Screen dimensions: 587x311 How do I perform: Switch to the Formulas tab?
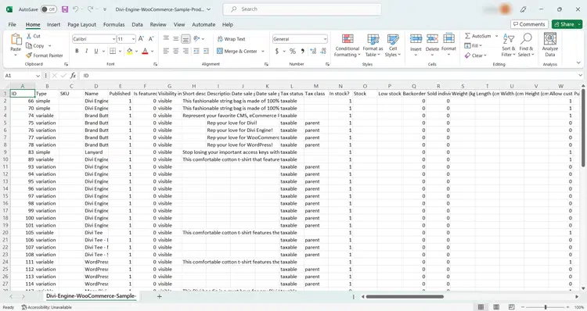point(113,25)
